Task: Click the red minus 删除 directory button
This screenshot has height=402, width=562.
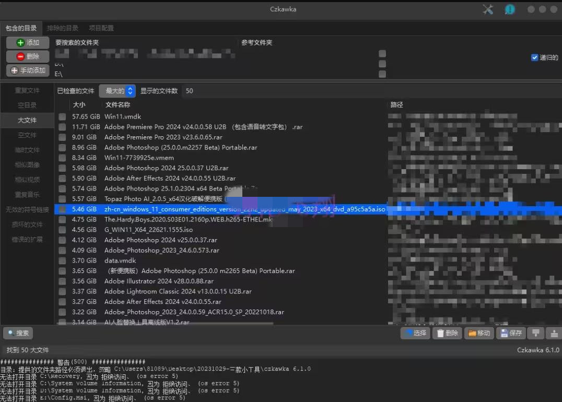Action: tap(28, 56)
